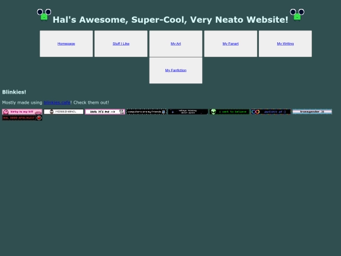Open the My Writing page
341x256 pixels.
pos(285,44)
